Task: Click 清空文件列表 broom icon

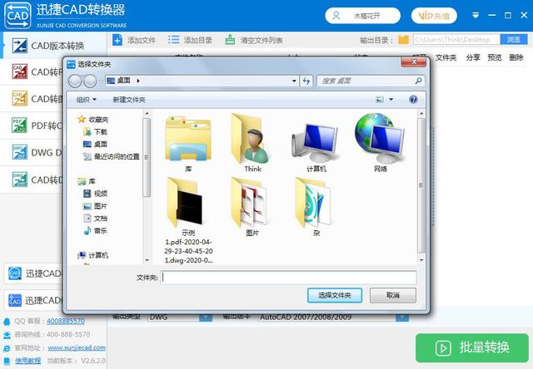Action: point(230,40)
